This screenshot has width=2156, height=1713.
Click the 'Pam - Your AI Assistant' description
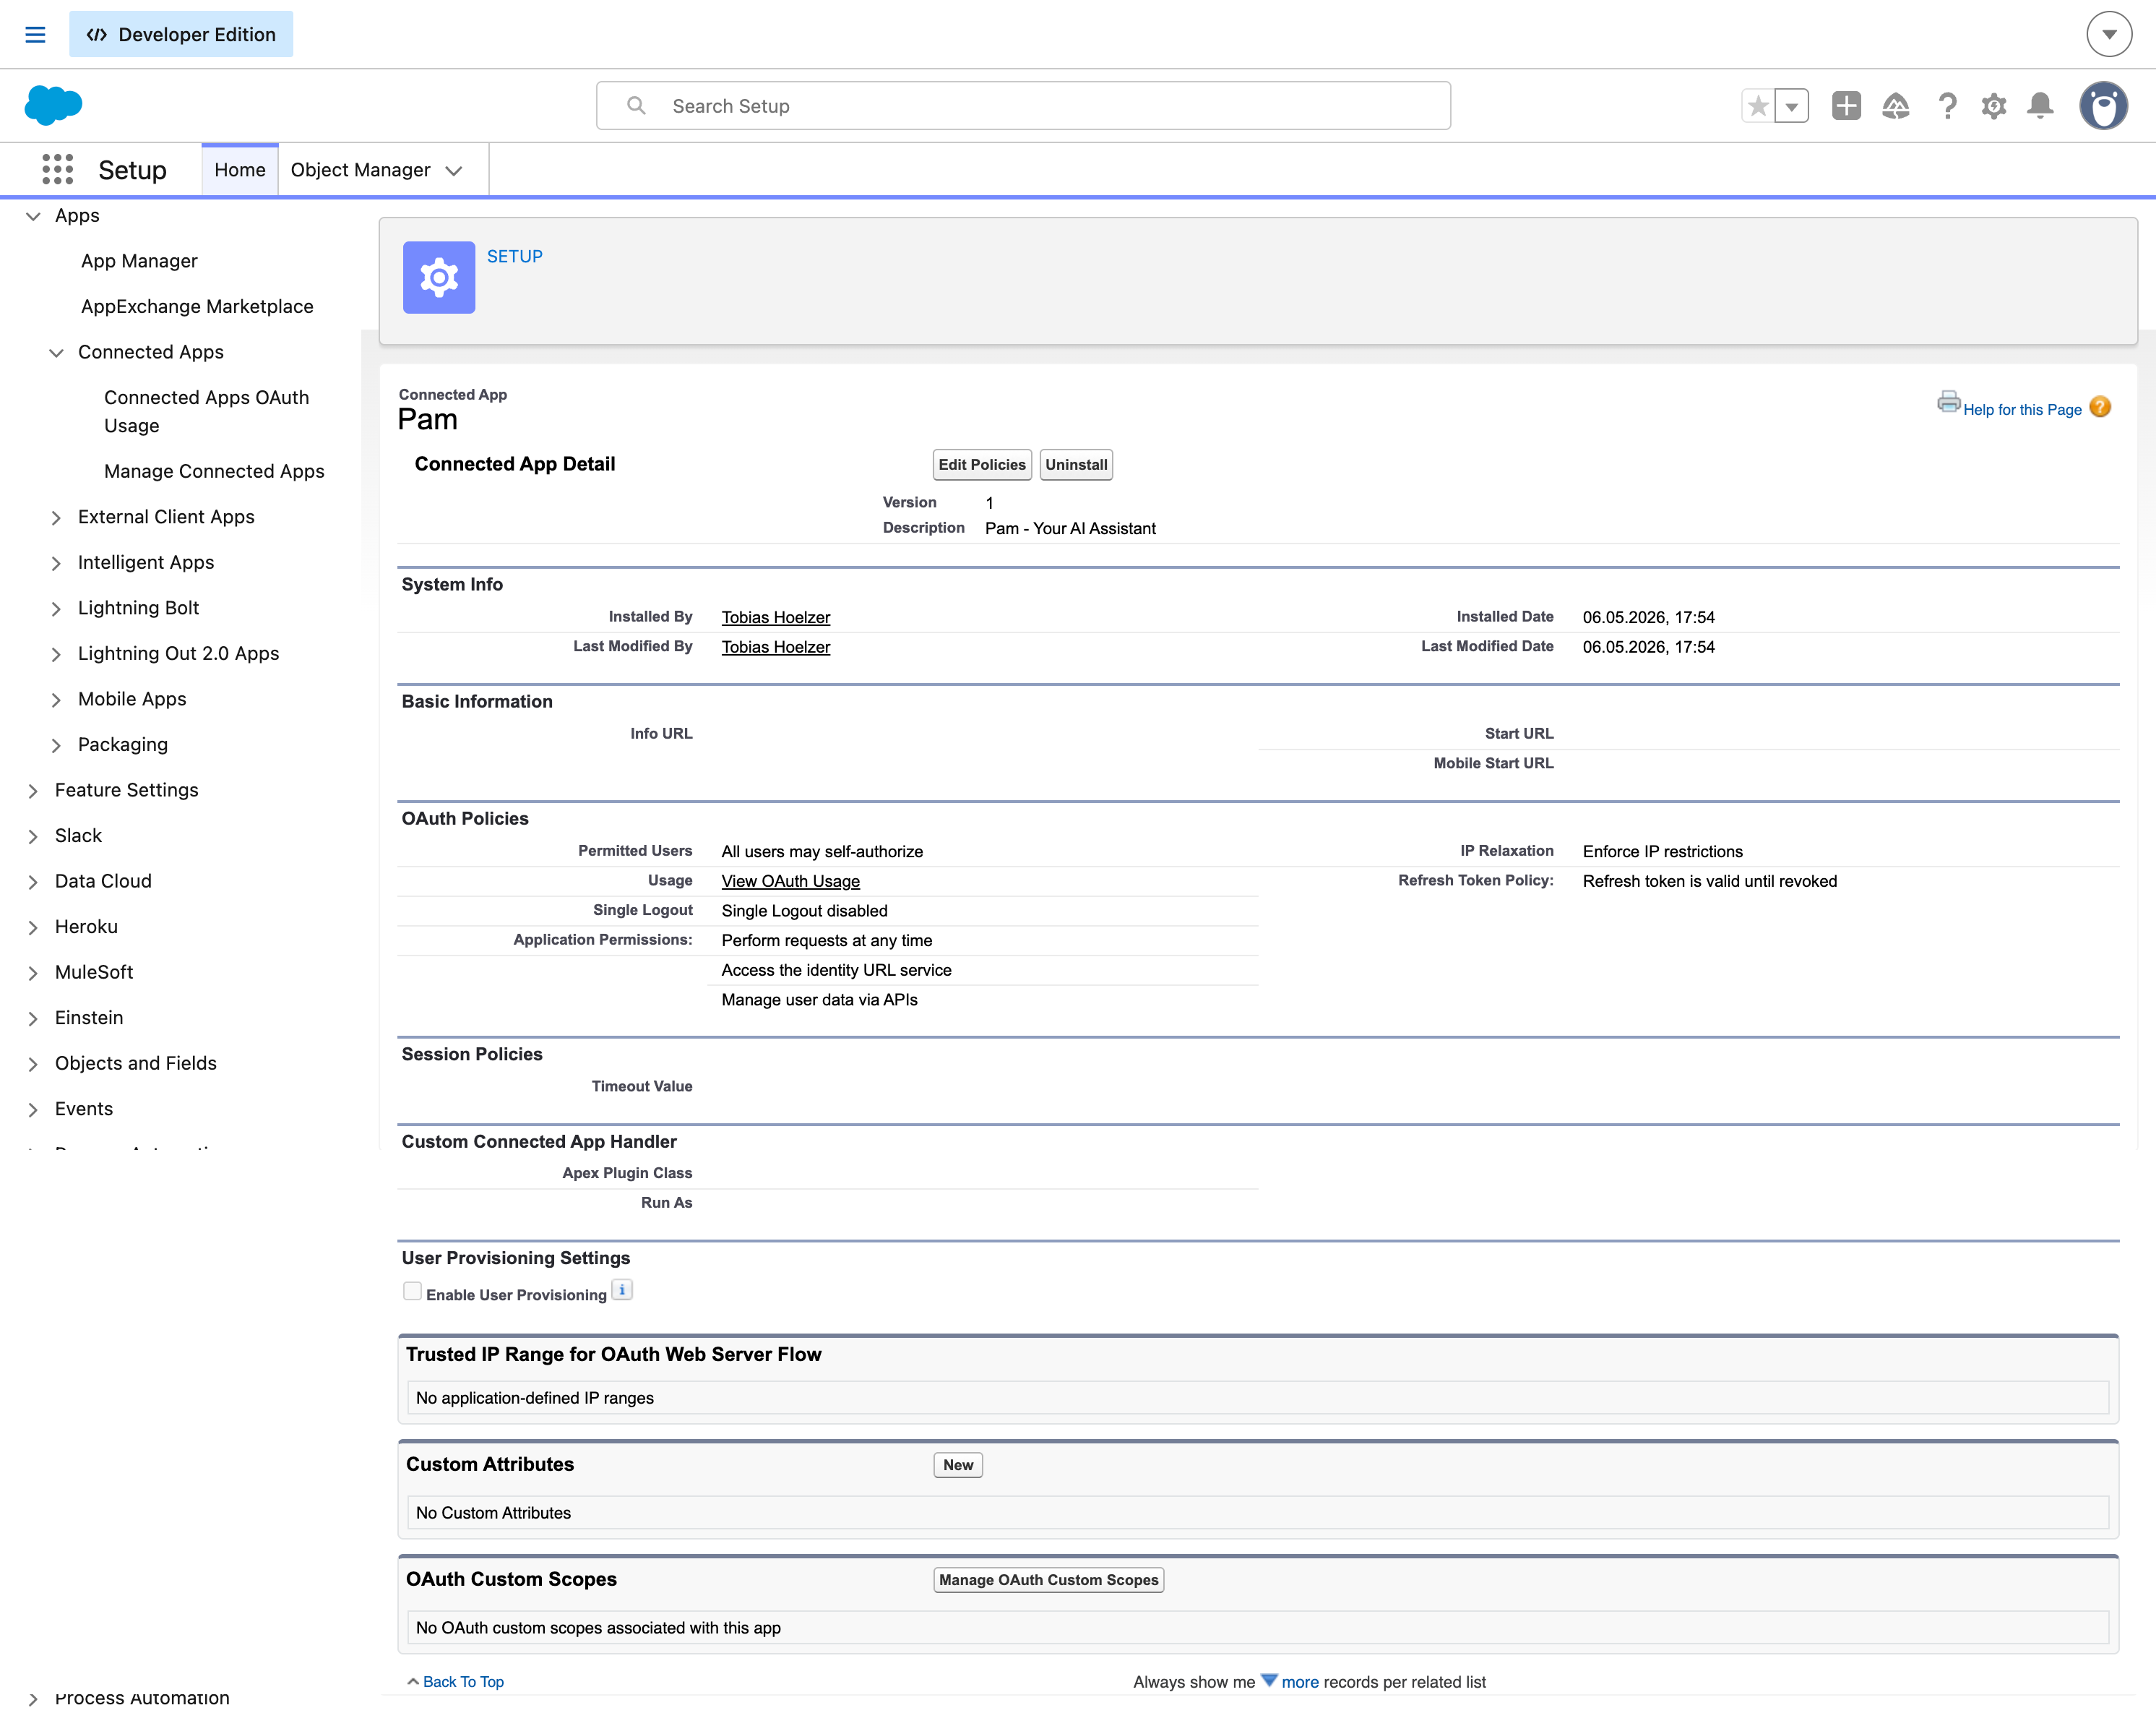click(1070, 528)
